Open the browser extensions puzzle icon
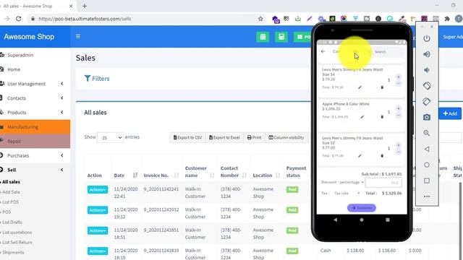 pyautogui.click(x=447, y=19)
